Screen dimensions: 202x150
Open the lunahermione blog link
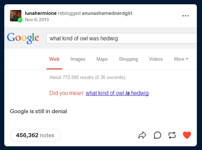pyautogui.click(x=41, y=13)
